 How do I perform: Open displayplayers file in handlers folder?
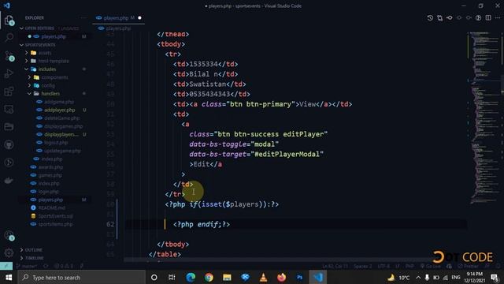61,134
